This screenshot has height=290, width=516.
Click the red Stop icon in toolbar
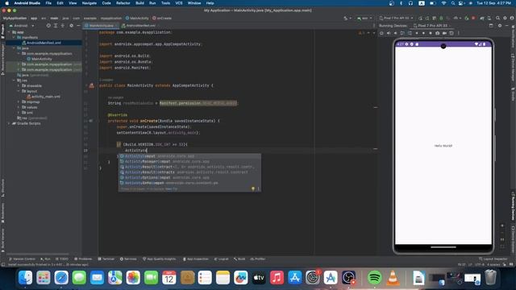(x=473, y=18)
